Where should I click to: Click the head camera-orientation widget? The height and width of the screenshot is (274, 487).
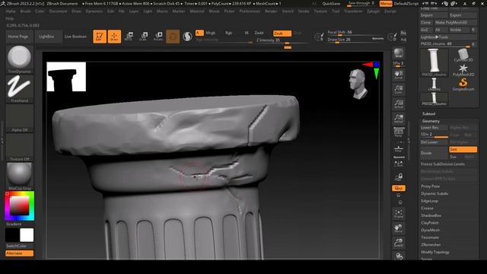click(x=358, y=84)
